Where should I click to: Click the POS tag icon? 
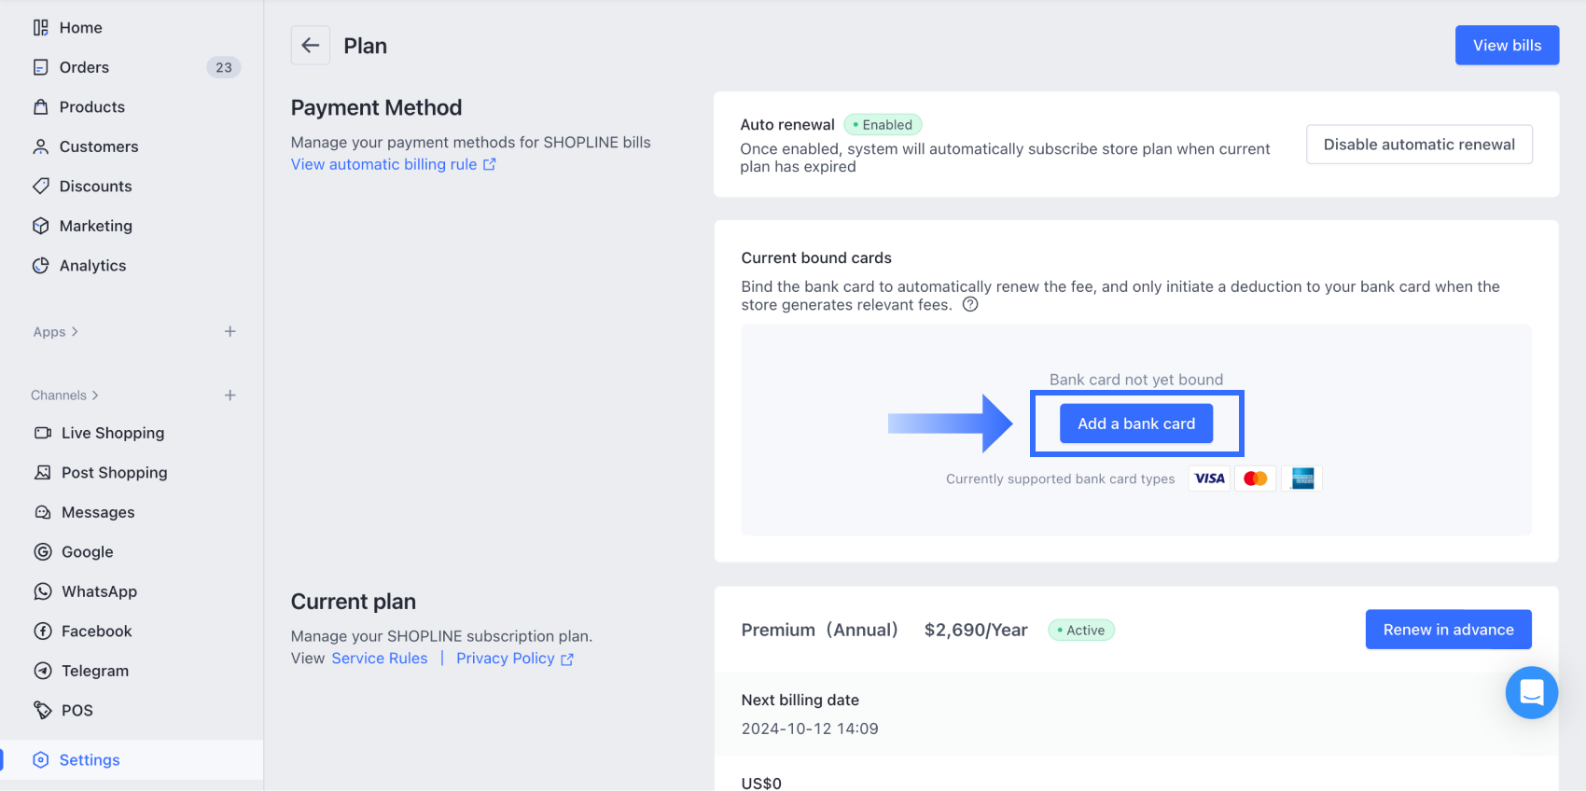point(43,711)
